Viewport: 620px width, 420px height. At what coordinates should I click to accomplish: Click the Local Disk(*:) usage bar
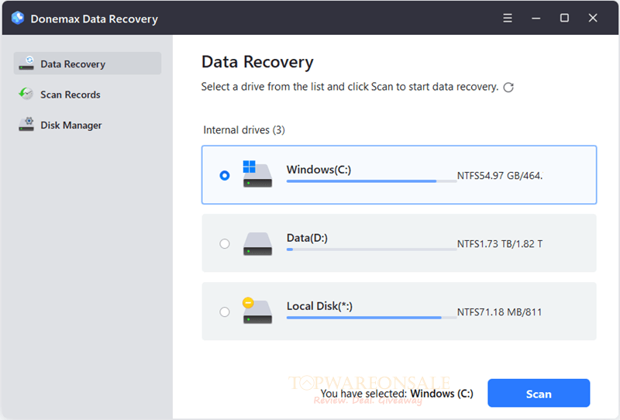[x=372, y=318]
